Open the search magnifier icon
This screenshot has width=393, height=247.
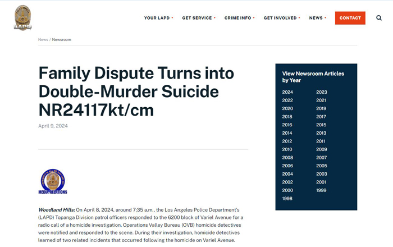379,18
